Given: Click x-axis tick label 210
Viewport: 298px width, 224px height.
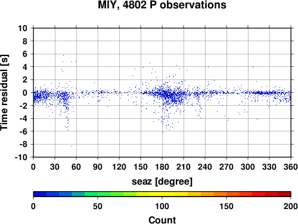Looking at the screenshot, I should pos(184,167).
